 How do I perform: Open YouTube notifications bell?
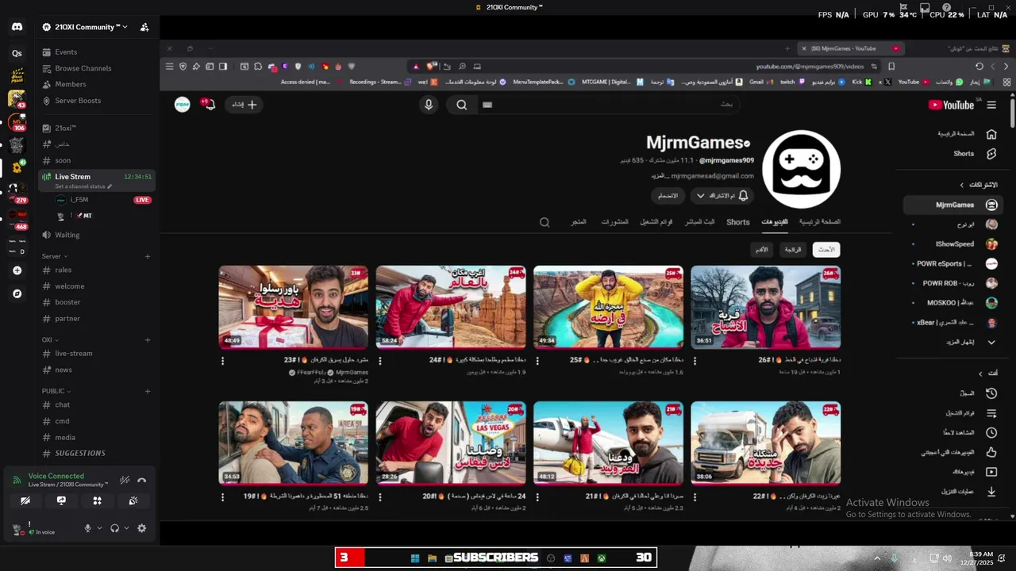point(210,104)
